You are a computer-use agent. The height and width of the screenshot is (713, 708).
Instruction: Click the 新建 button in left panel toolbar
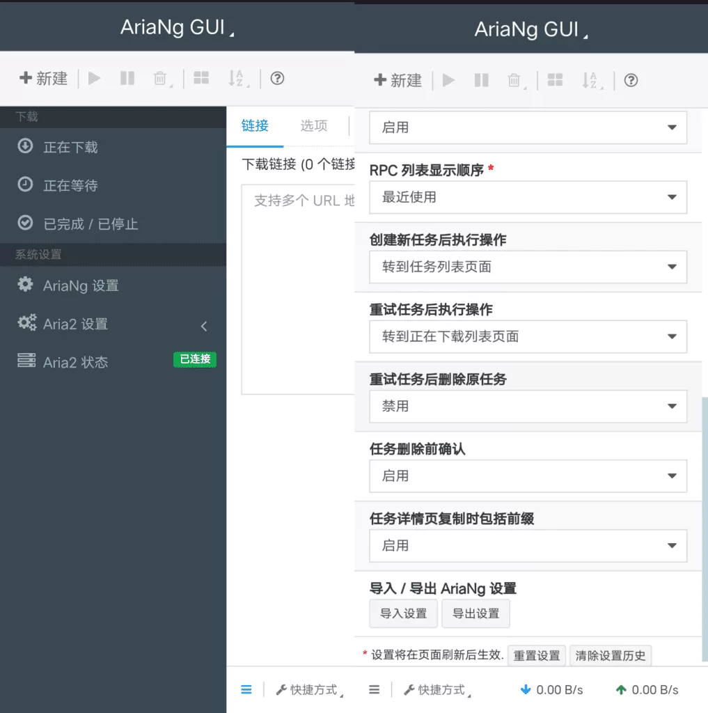click(43, 78)
